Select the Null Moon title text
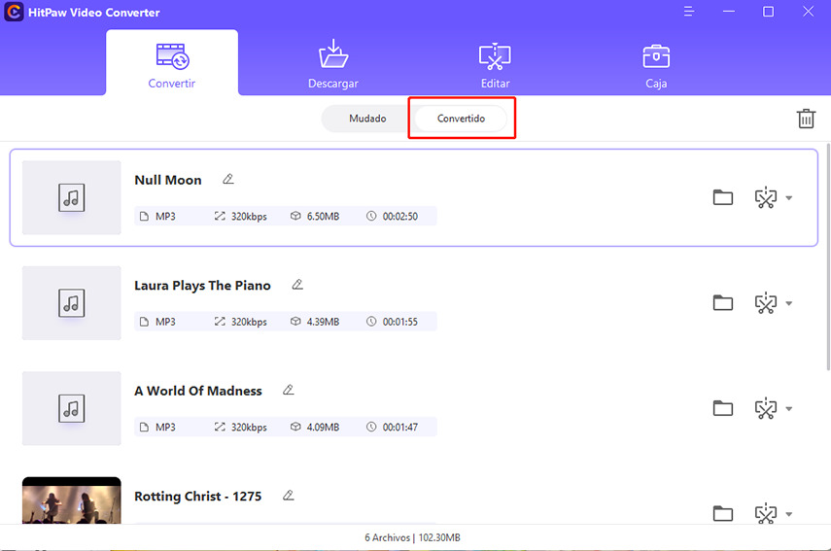This screenshot has height=551, width=831. pos(168,180)
